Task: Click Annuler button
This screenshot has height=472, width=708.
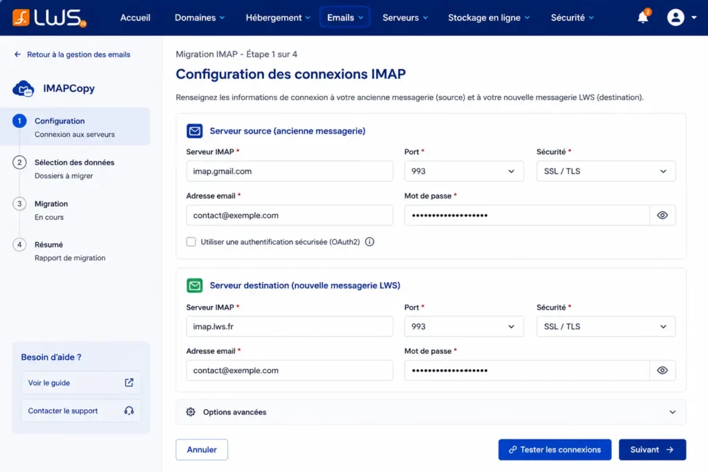Action: pyautogui.click(x=202, y=450)
